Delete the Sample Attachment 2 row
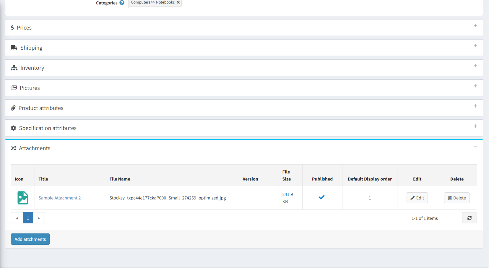 pyautogui.click(x=457, y=198)
